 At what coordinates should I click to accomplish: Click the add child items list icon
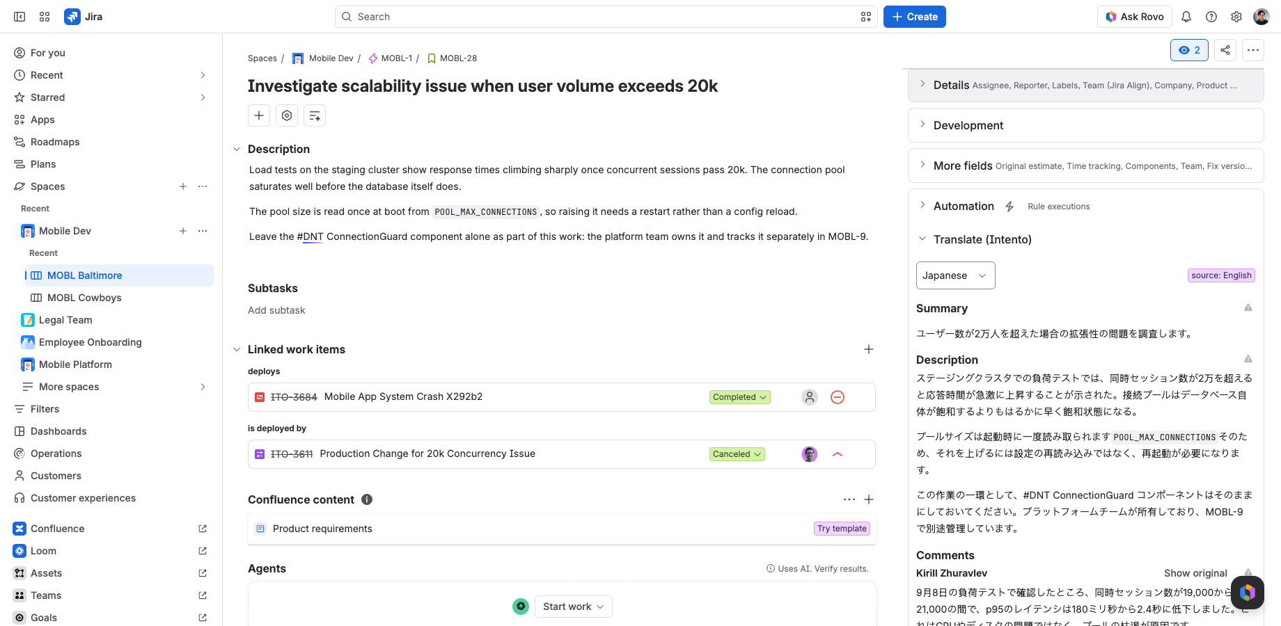[x=315, y=115]
